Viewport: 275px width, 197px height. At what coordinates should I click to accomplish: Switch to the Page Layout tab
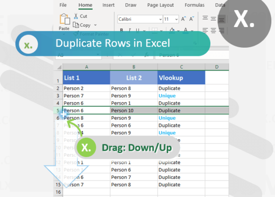160,5
